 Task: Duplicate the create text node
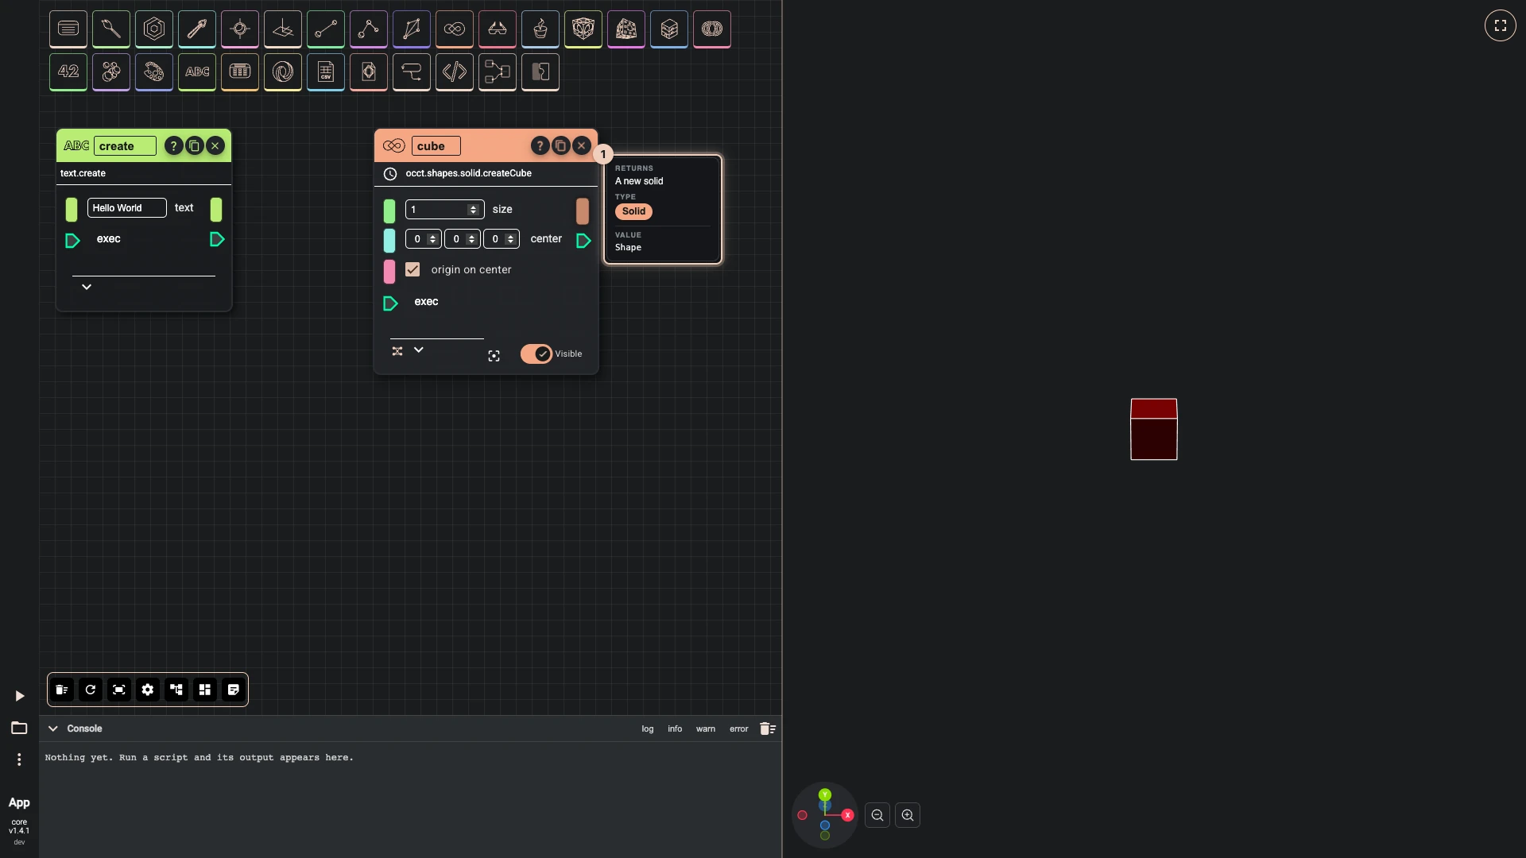(195, 145)
